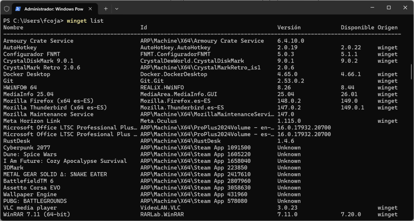Click the 'Disponible' column header
This screenshot has height=221, width=414.
(357, 27)
